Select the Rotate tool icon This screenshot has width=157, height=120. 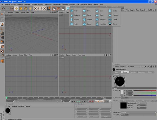pos(25,8)
